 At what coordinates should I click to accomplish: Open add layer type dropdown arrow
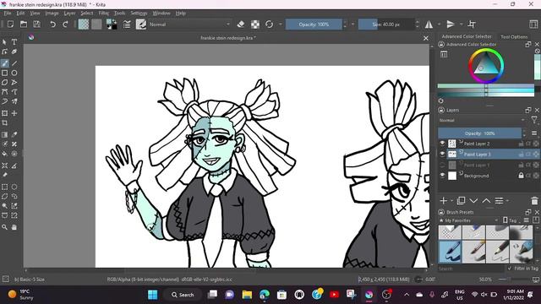pyautogui.click(x=451, y=201)
